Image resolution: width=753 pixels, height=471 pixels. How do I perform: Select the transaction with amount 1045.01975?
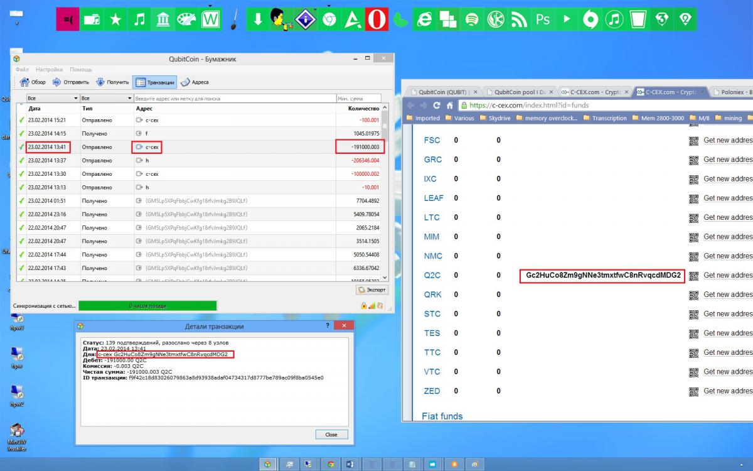pyautogui.click(x=199, y=133)
